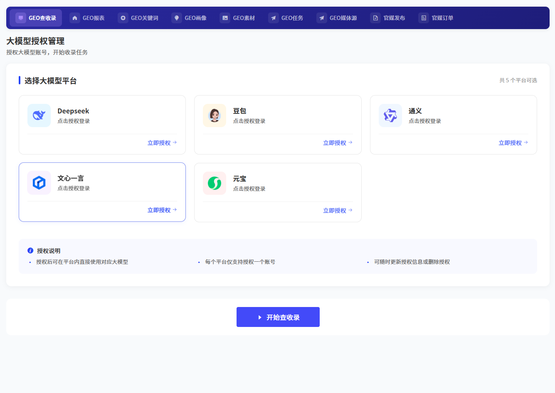Click the arrow after 元宝's 立即授权

coord(350,210)
